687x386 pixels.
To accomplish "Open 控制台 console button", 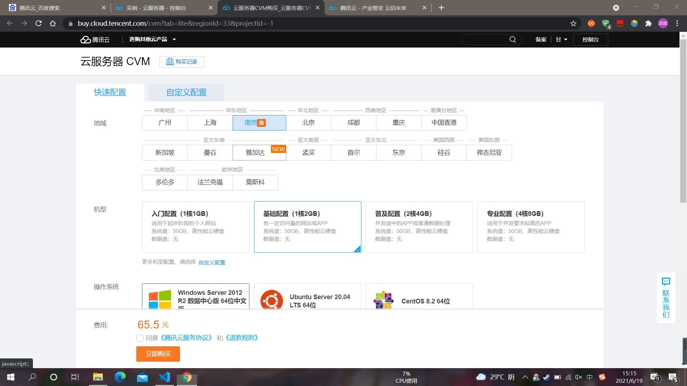I will [590, 40].
